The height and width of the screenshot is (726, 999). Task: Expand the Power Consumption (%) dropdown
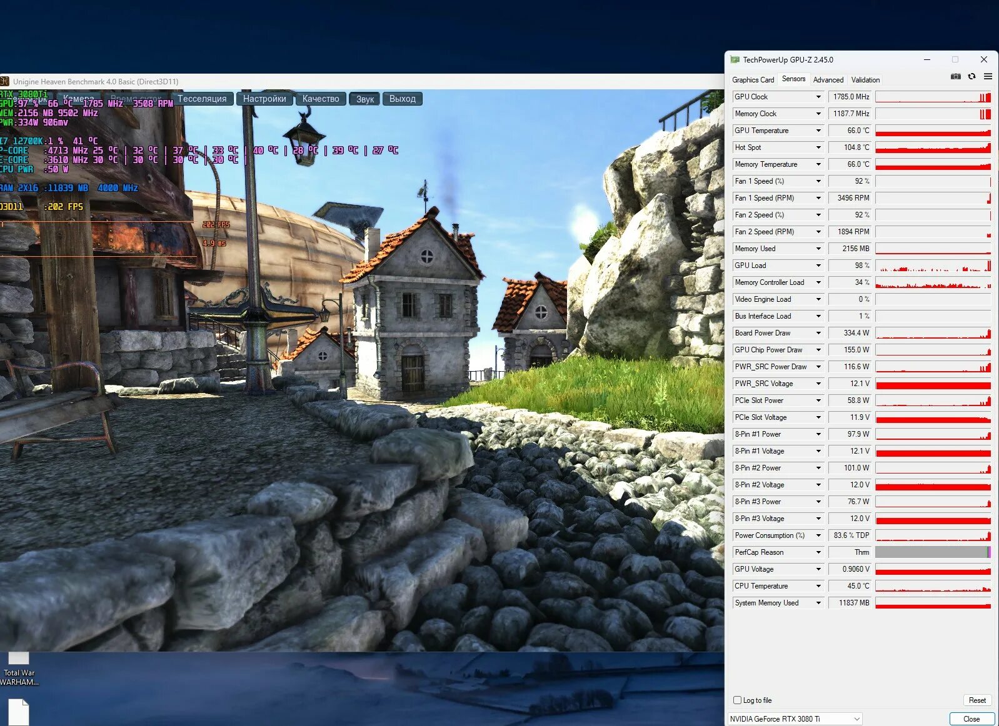(x=818, y=535)
